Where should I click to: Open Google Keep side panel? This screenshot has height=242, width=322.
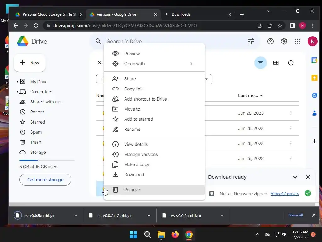tap(314, 78)
